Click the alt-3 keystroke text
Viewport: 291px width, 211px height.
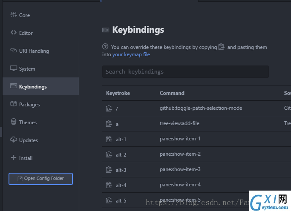point(121,170)
